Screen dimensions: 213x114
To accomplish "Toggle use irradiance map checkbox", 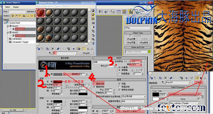I will 119,90.
